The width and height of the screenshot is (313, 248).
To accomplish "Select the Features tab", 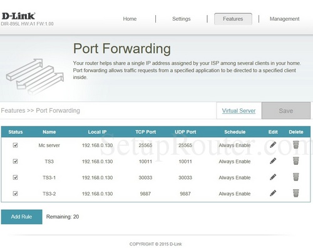I will coord(233,19).
